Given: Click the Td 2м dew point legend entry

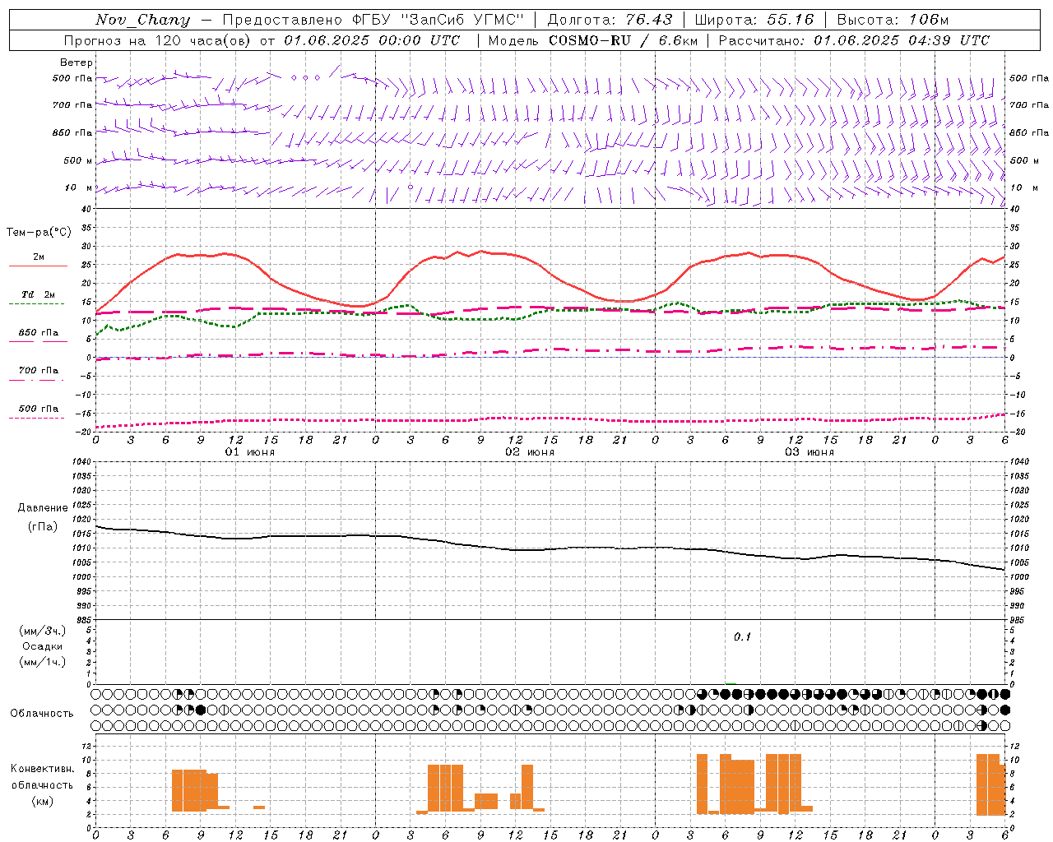Looking at the screenshot, I should click(39, 294).
